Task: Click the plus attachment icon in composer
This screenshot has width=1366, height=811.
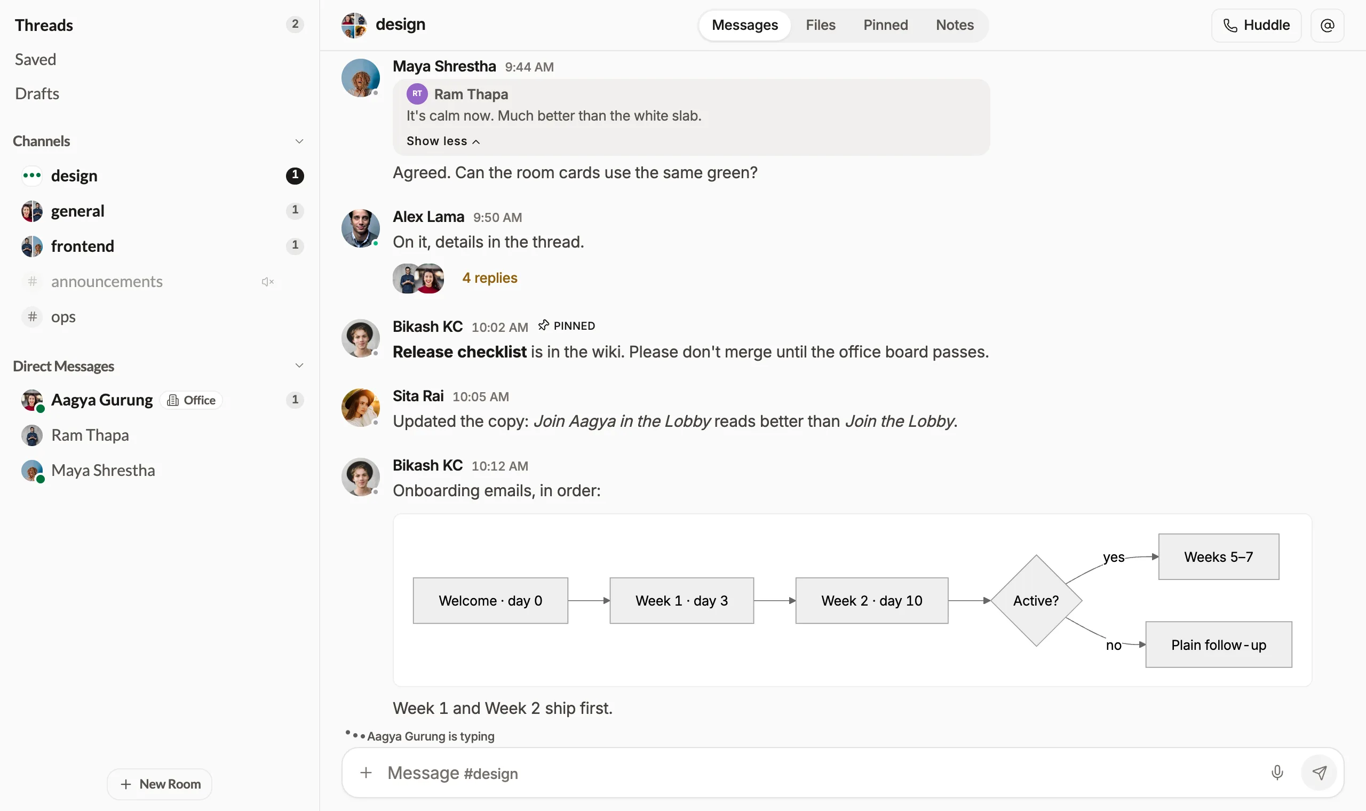Action: coord(366,772)
